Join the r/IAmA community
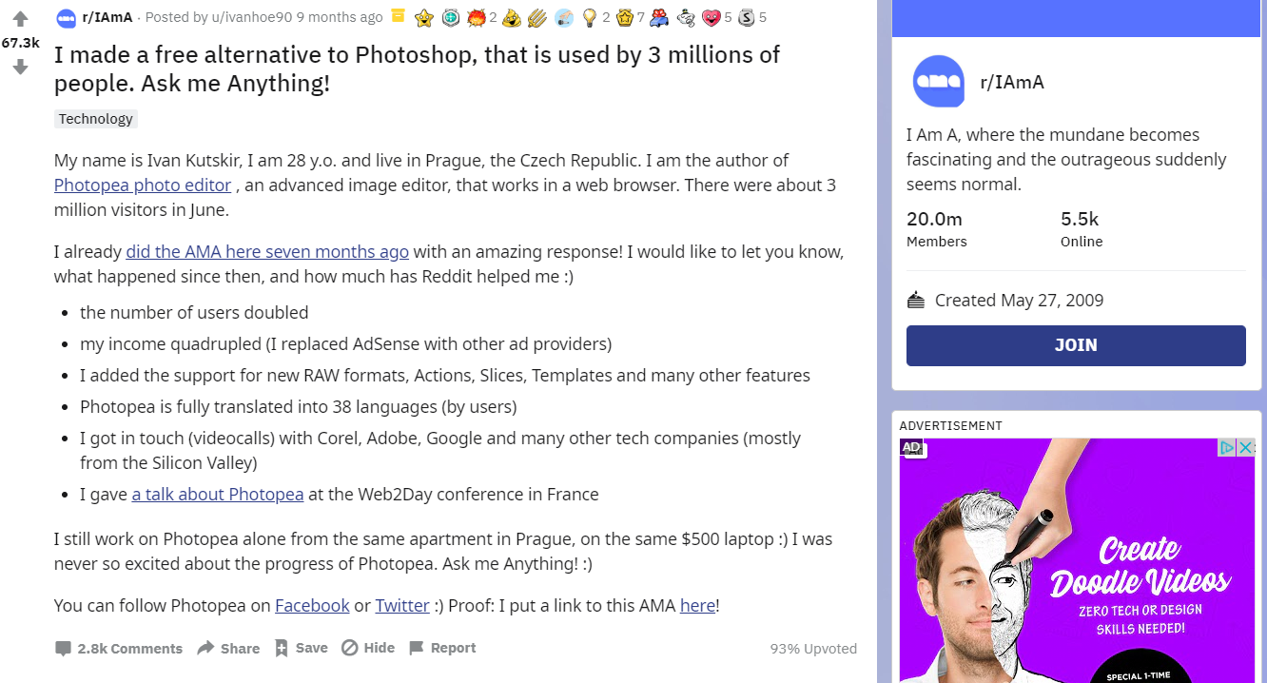1267x683 pixels. (x=1076, y=345)
